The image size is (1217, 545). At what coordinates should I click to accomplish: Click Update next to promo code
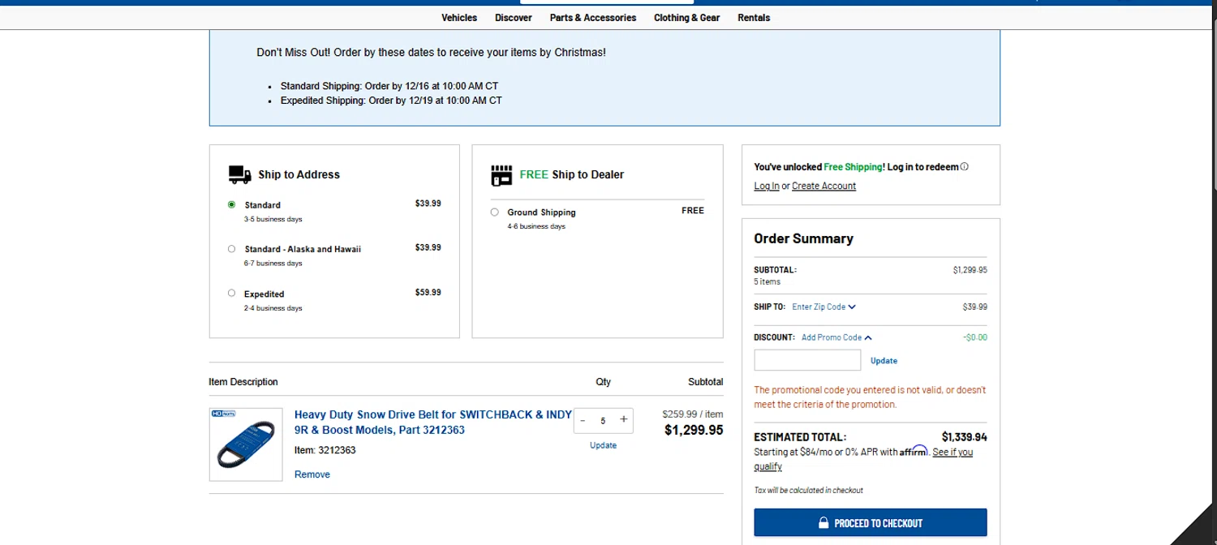884,361
